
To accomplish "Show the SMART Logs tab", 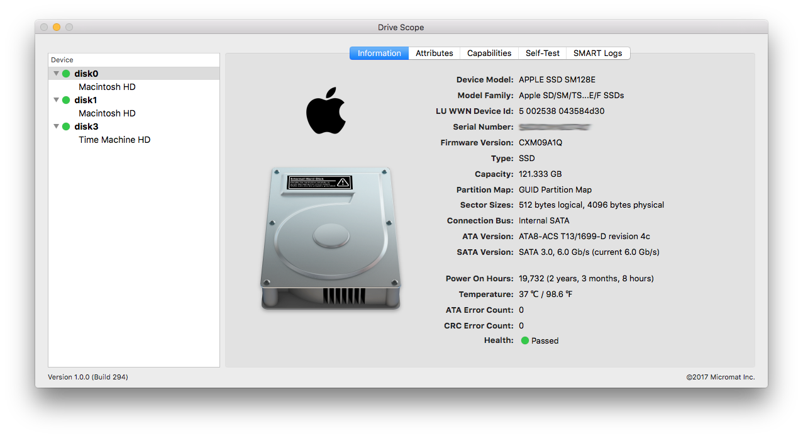I will pos(598,53).
